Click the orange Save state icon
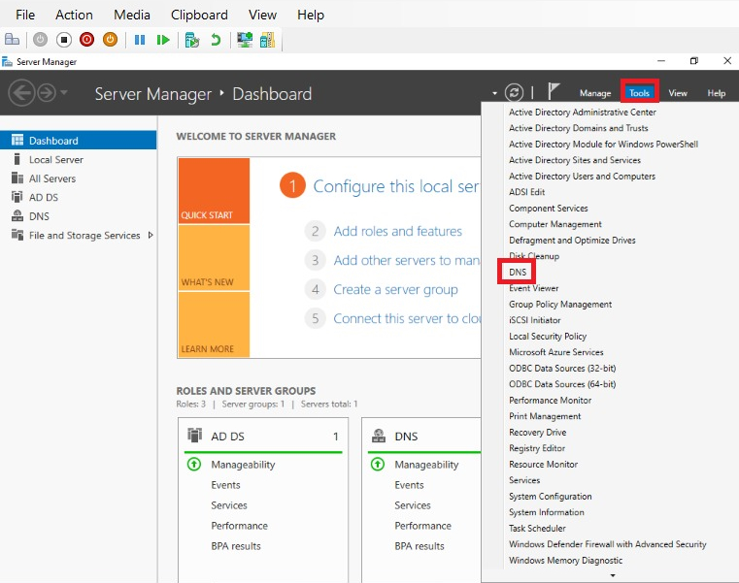This screenshot has width=739, height=583. (110, 40)
